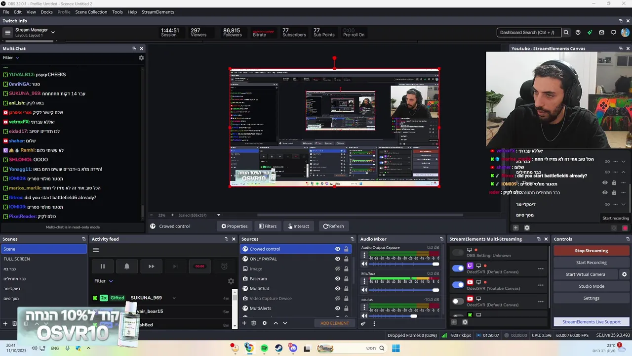Open the Docks menu
Image resolution: width=632 pixels, height=356 pixels.
click(x=46, y=12)
